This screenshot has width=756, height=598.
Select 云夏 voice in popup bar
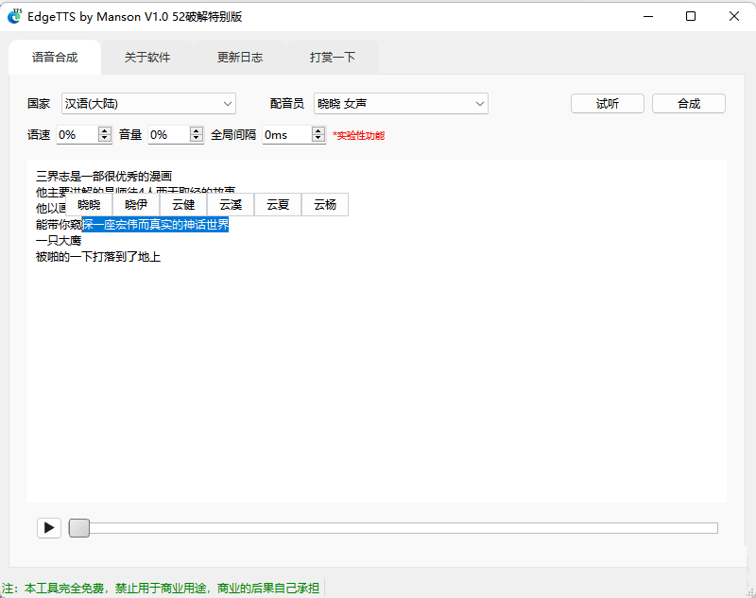coord(278,205)
